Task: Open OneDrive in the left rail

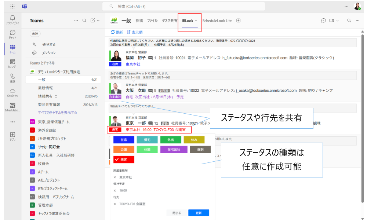Action: 12,92
